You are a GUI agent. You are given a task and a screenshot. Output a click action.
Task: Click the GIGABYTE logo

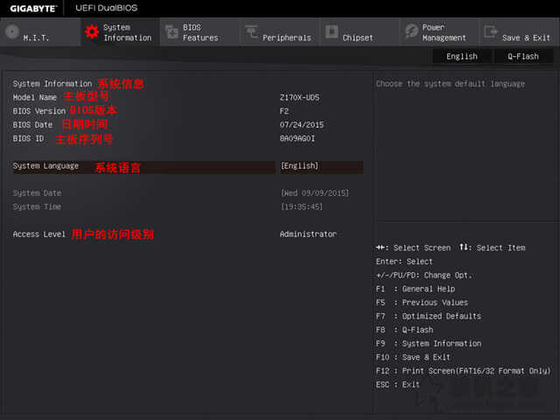pos(33,9)
